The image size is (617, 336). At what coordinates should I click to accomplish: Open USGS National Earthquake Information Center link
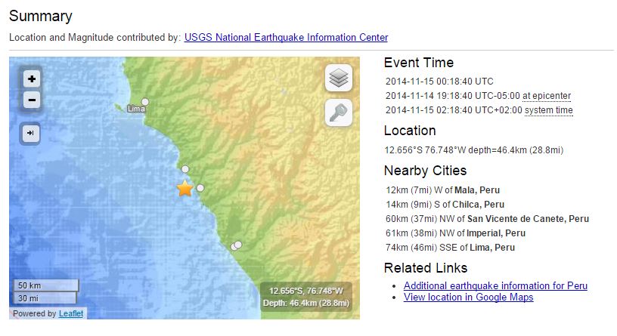tap(286, 37)
